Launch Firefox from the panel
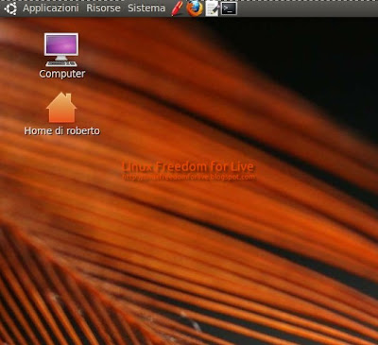Screen dimensions: 378x345 [195, 9]
